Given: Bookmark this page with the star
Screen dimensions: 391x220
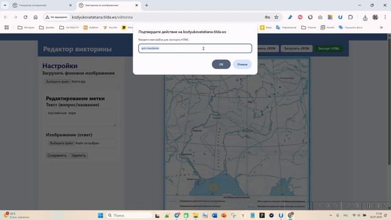Looking at the screenshot, I should (276, 17).
